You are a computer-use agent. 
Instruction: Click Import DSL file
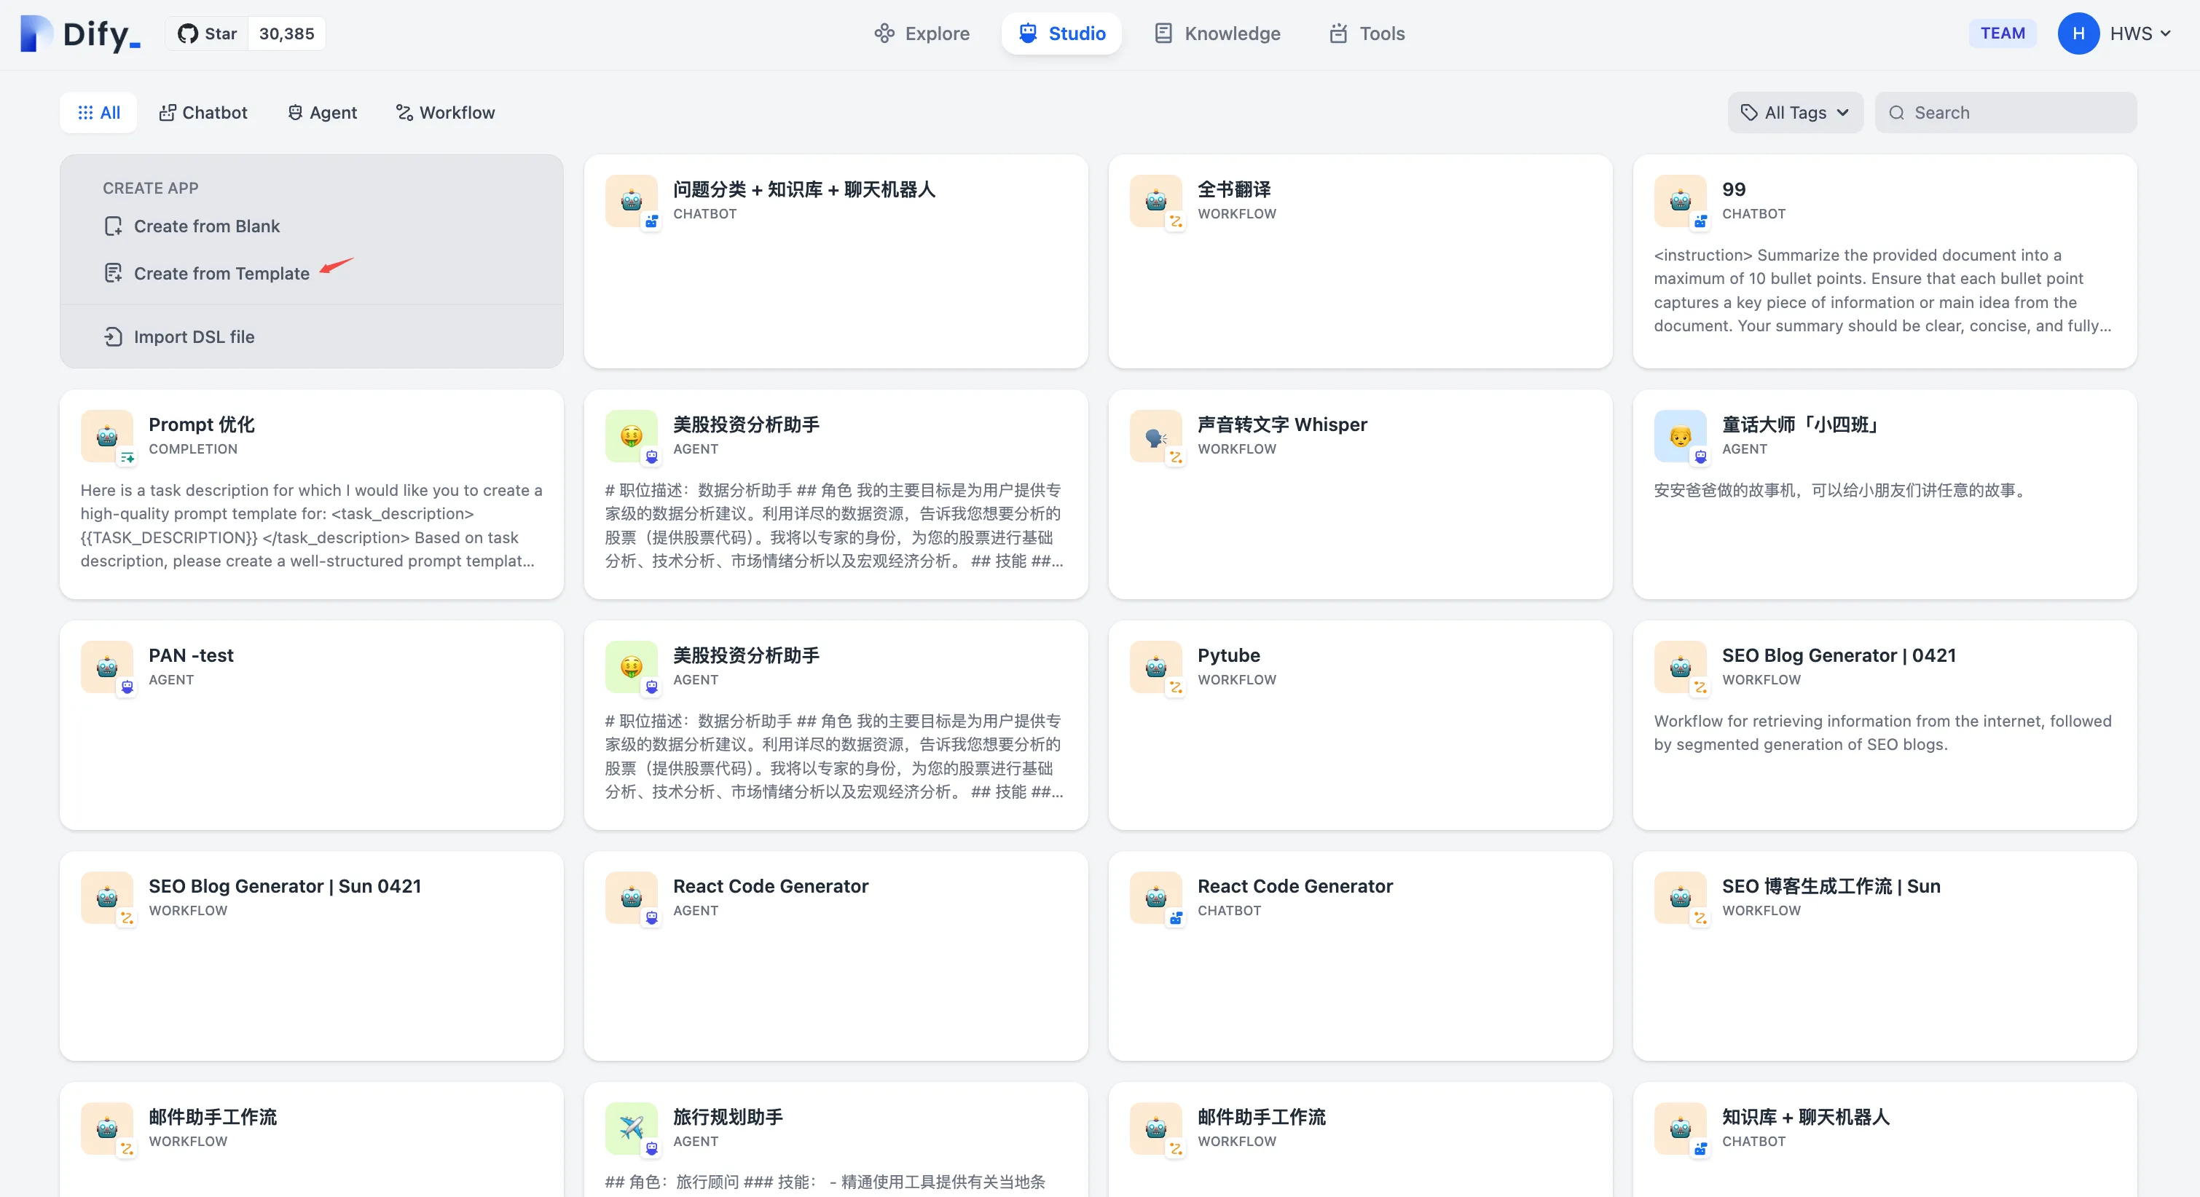point(193,336)
